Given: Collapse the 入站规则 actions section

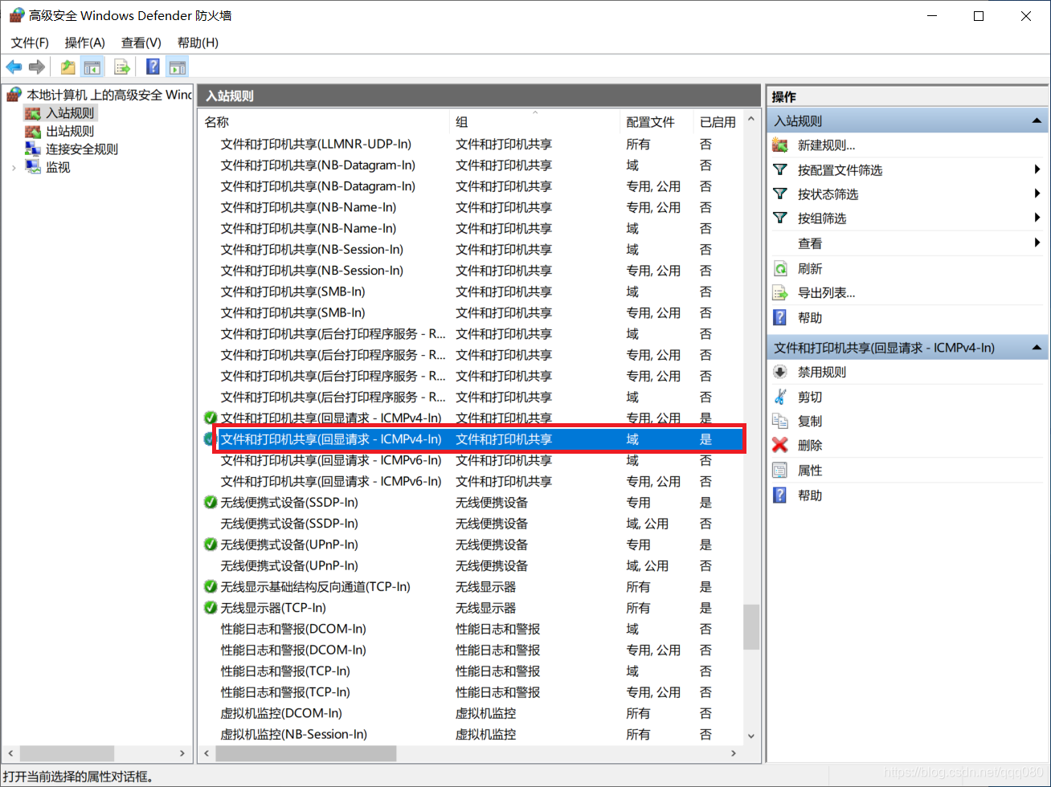Looking at the screenshot, I should pyautogui.click(x=1037, y=121).
